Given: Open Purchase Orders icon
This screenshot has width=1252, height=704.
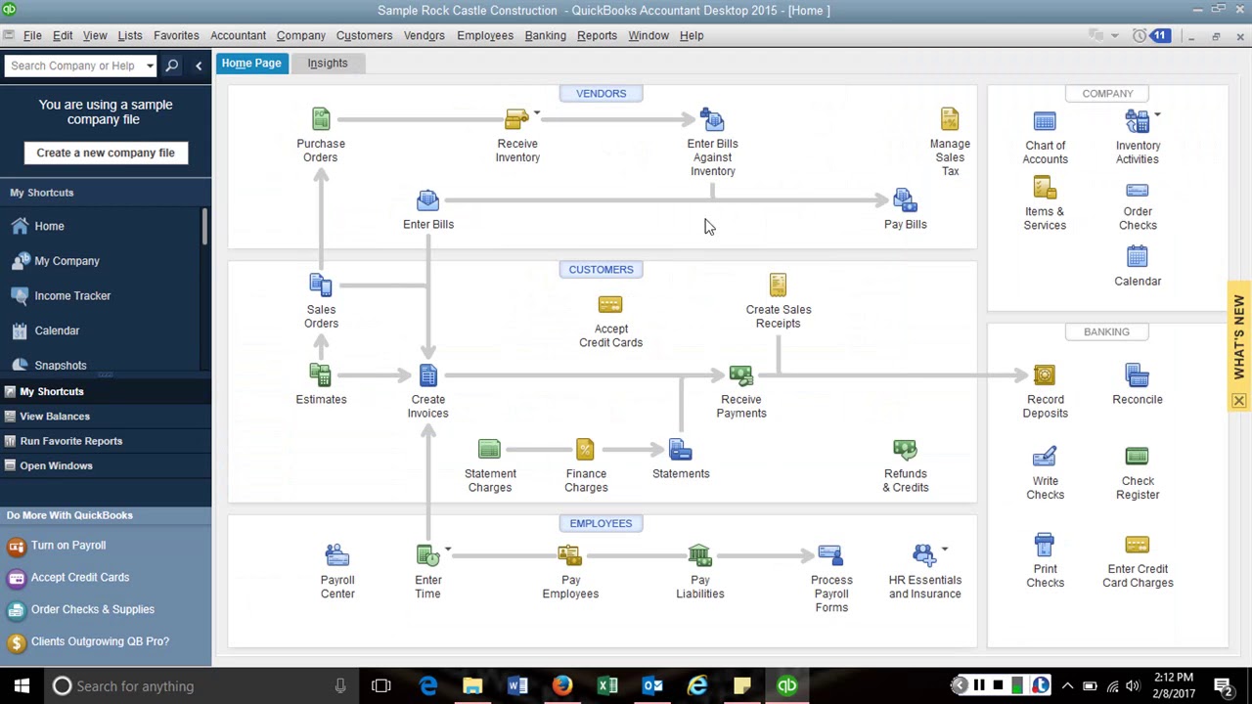Looking at the screenshot, I should [321, 119].
